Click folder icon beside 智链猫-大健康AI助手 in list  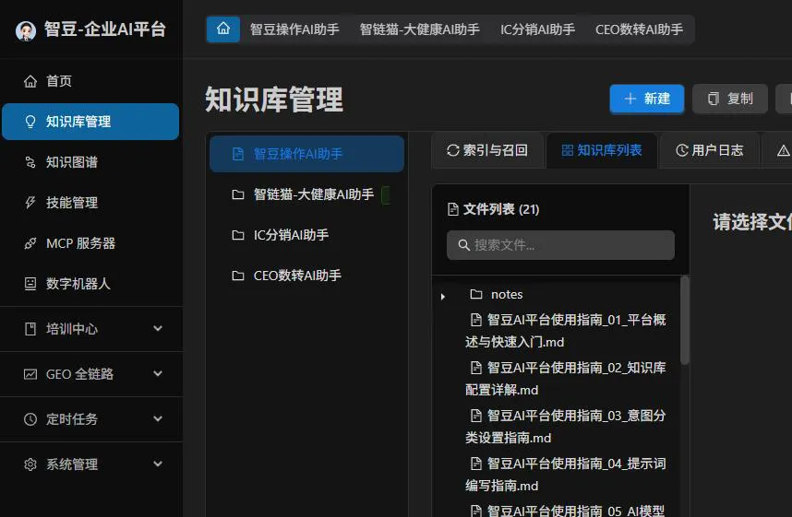[238, 194]
